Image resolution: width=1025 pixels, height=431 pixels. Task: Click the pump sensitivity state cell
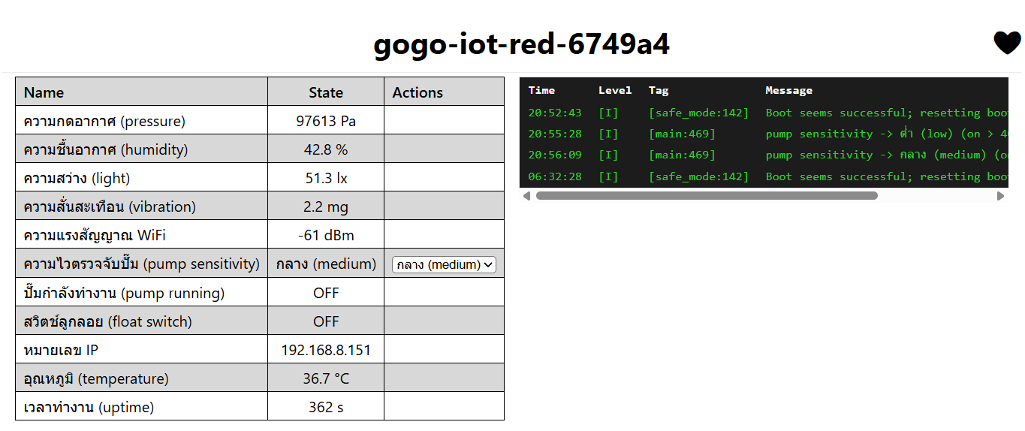pos(326,264)
